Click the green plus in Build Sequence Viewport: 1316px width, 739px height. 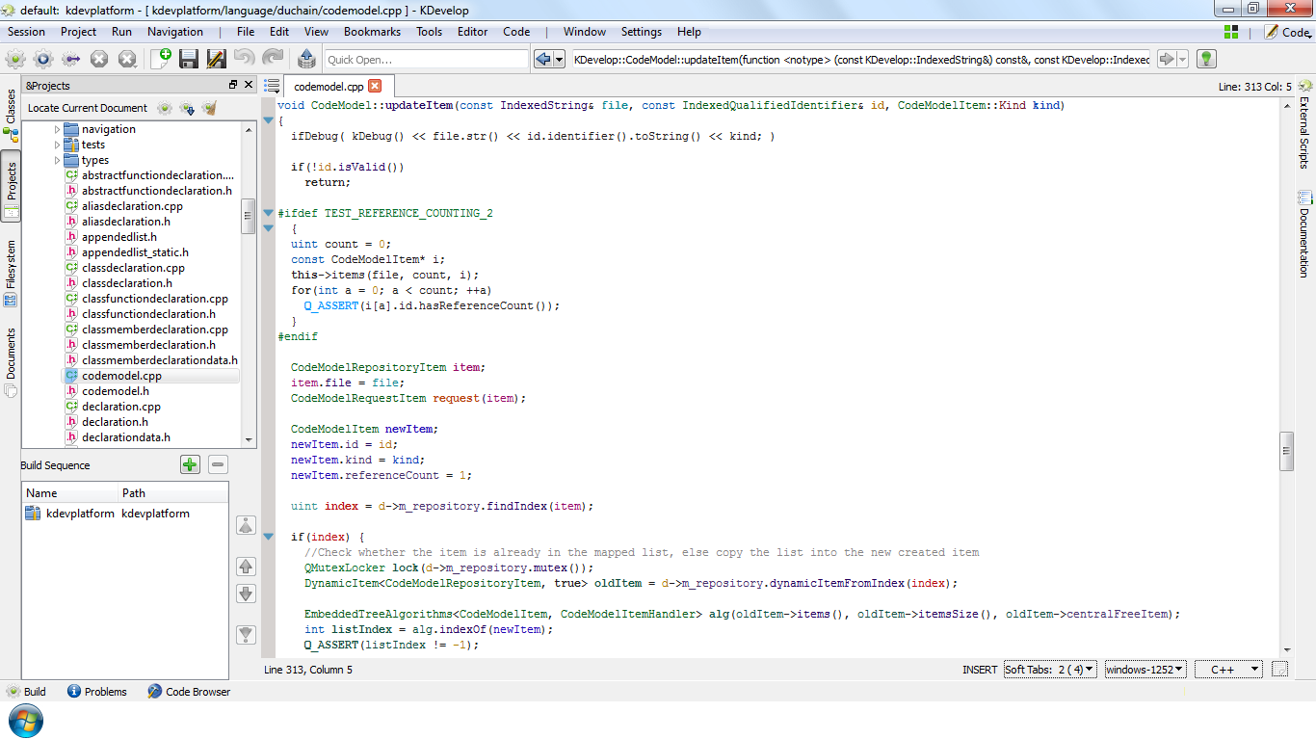pyautogui.click(x=190, y=464)
